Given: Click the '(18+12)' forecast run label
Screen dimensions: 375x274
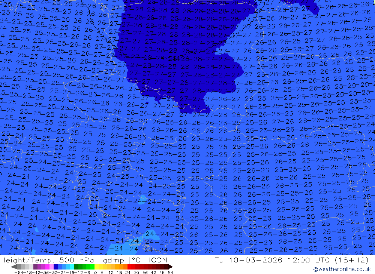Looking at the screenshot, I should click(x=351, y=260).
